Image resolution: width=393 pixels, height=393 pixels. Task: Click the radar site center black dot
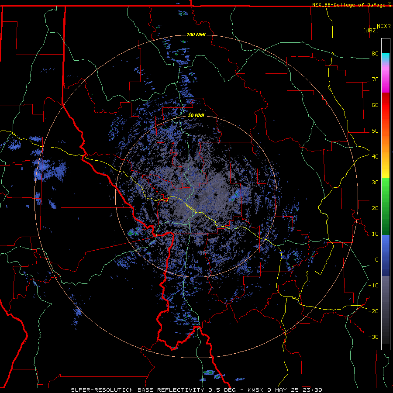pyautogui.click(x=196, y=196)
